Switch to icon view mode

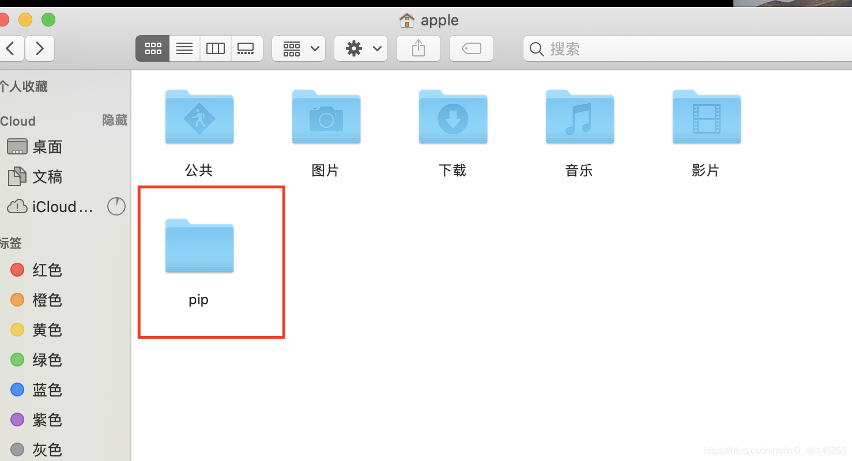point(152,48)
